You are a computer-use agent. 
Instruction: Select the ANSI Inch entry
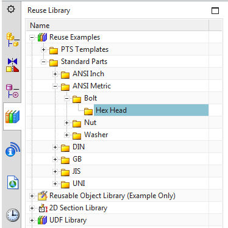88,74
